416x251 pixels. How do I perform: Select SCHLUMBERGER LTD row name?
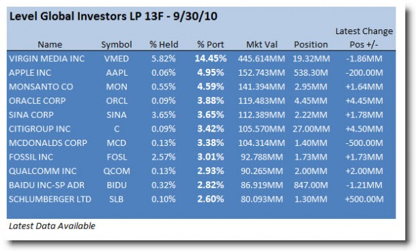point(50,199)
